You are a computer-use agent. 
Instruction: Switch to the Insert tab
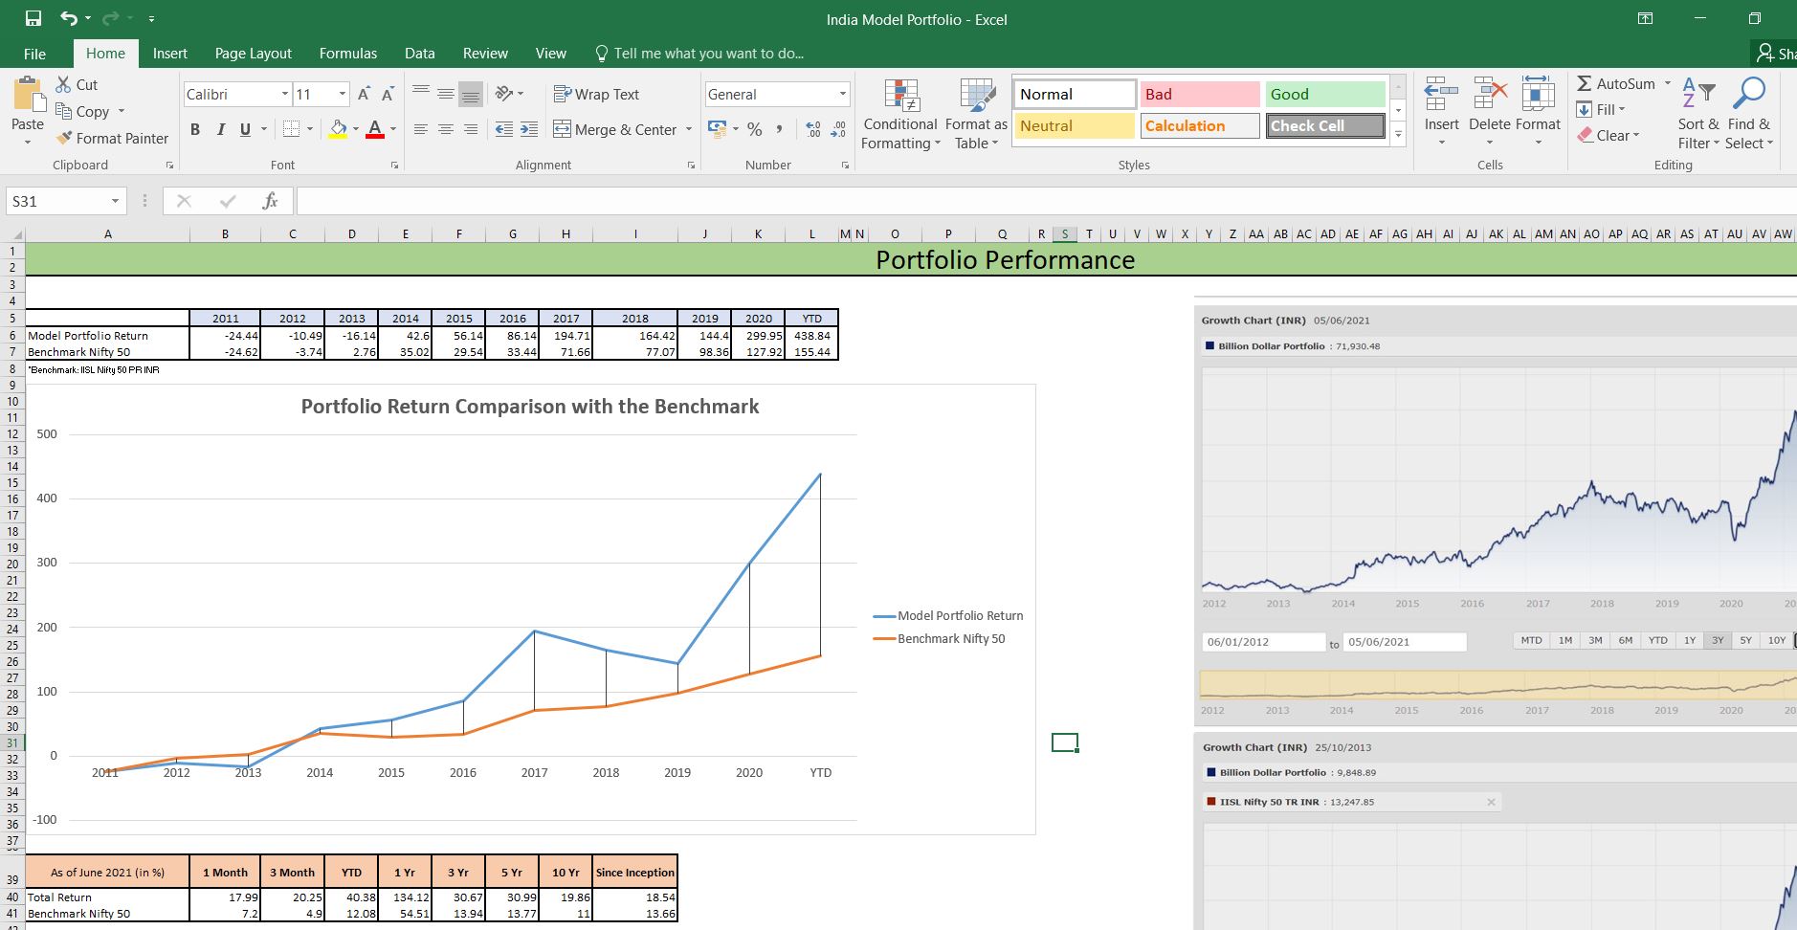[x=169, y=54]
